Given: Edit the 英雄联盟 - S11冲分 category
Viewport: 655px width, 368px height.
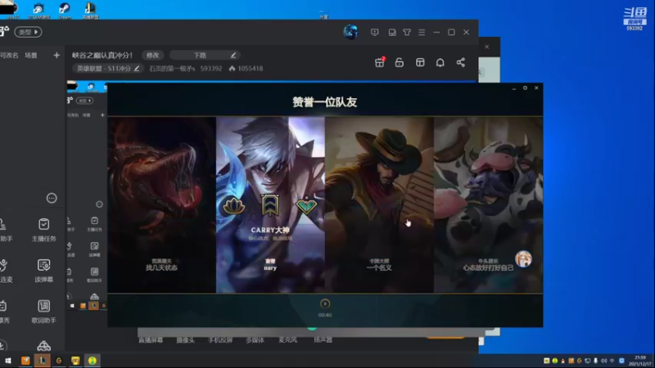Looking at the screenshot, I should click(x=108, y=69).
